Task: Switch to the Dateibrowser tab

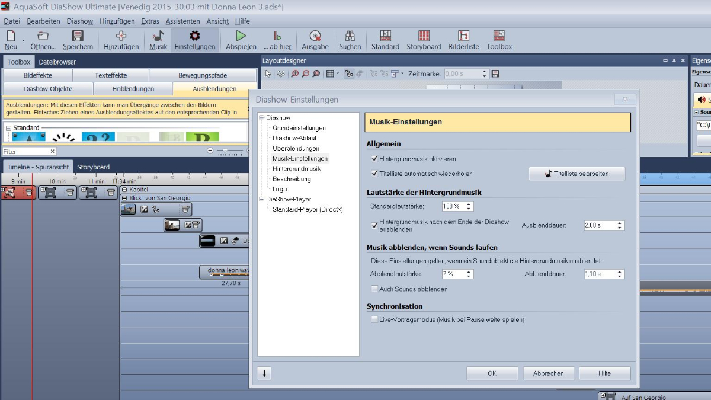Action: pyautogui.click(x=57, y=62)
